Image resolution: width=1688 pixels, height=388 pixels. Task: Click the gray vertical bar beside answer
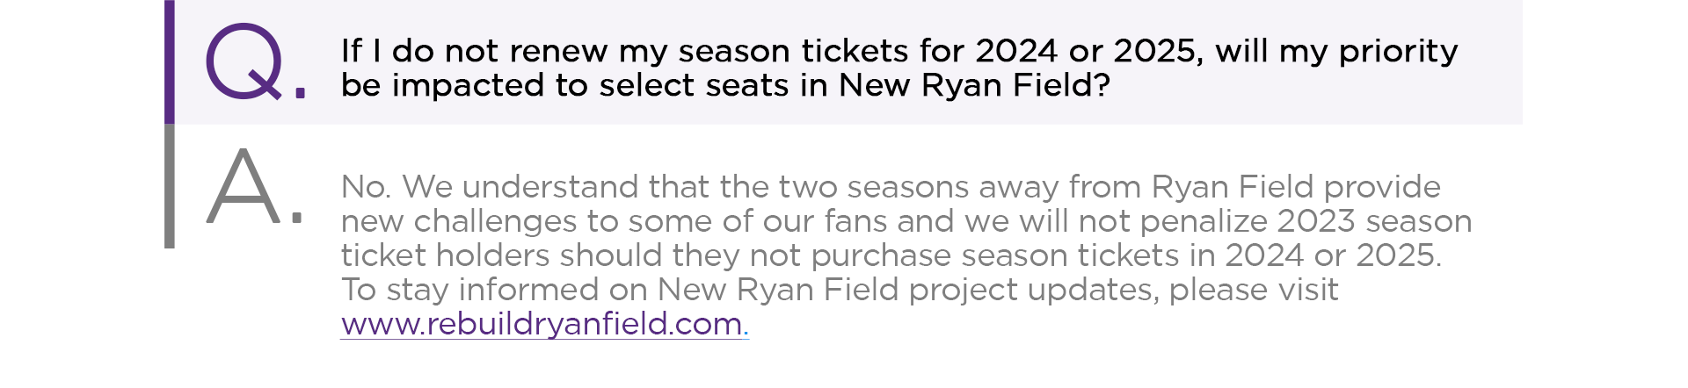(169, 186)
